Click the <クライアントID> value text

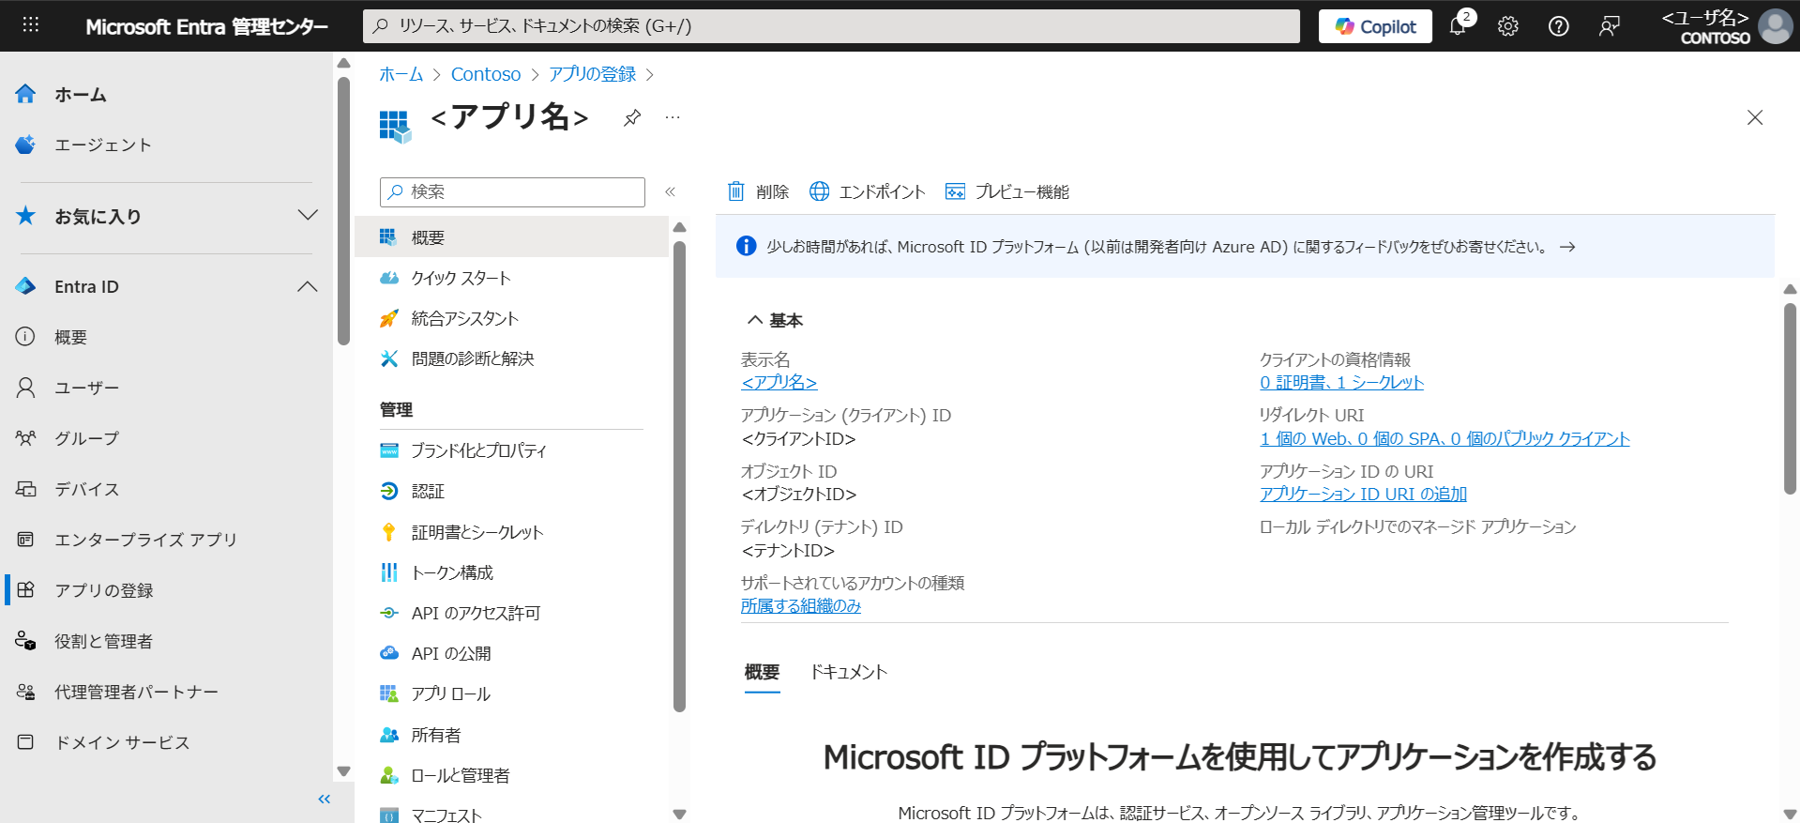pyautogui.click(x=798, y=438)
